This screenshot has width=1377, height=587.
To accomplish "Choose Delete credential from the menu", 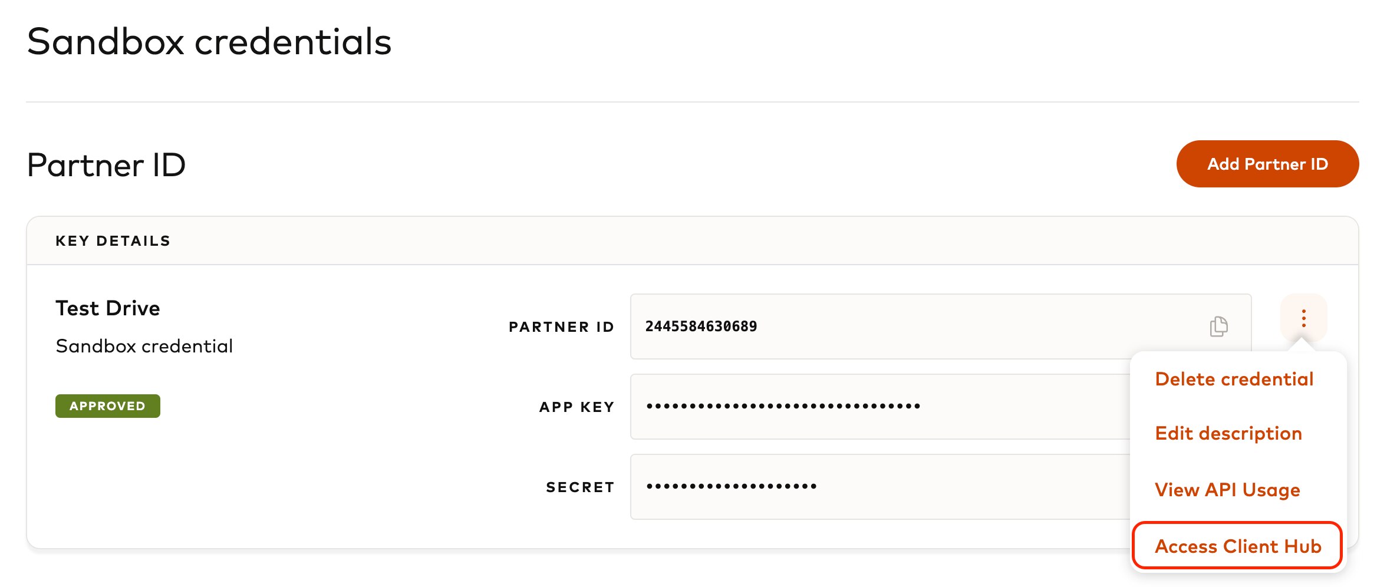I will pyautogui.click(x=1234, y=379).
